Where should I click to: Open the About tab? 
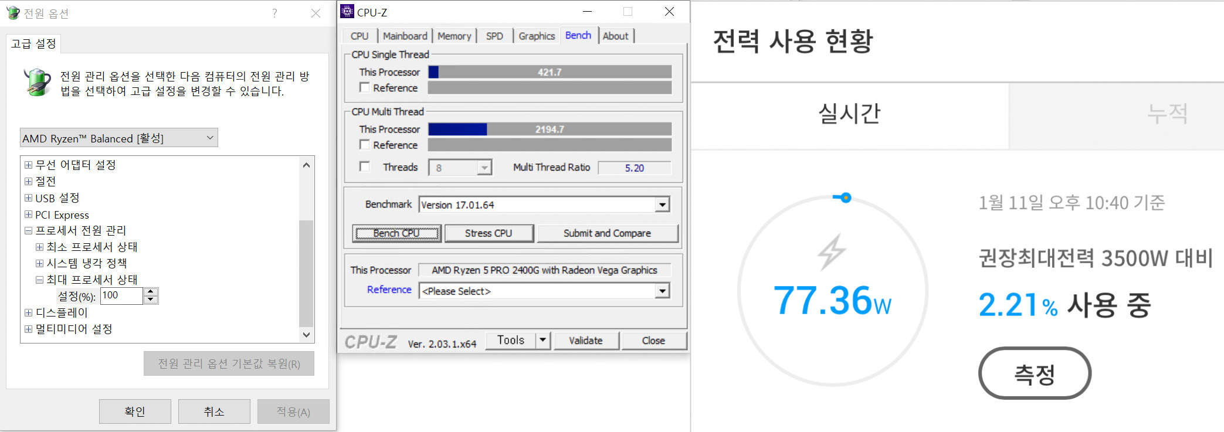[x=615, y=36]
